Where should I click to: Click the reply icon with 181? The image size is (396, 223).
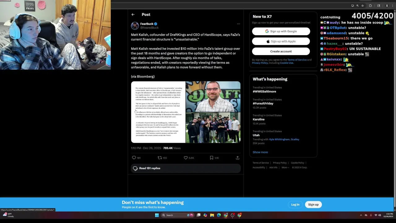(x=134, y=158)
